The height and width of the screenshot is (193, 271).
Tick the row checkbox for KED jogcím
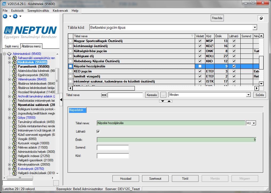(70, 71)
